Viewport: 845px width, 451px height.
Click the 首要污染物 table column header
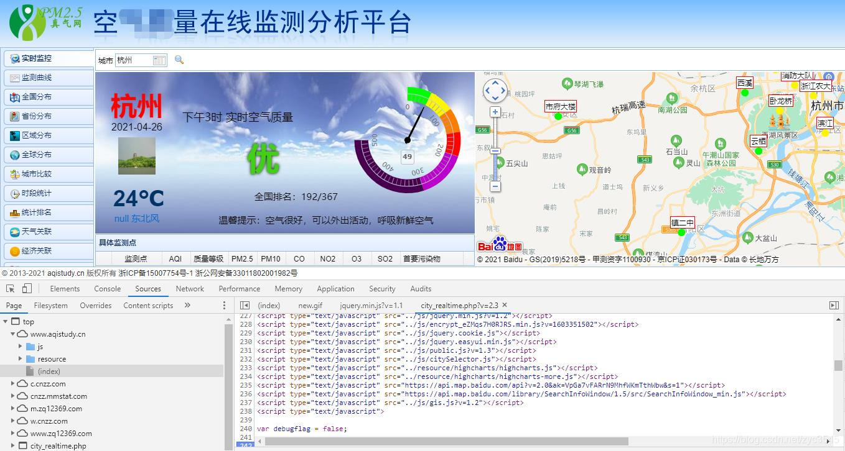point(421,259)
